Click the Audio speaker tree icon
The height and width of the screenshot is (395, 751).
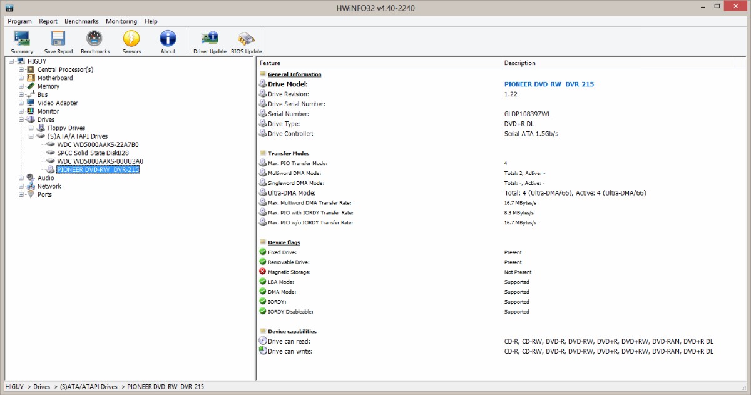click(x=31, y=177)
